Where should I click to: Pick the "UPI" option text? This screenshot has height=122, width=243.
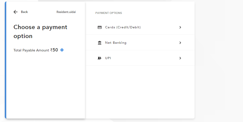108,58
